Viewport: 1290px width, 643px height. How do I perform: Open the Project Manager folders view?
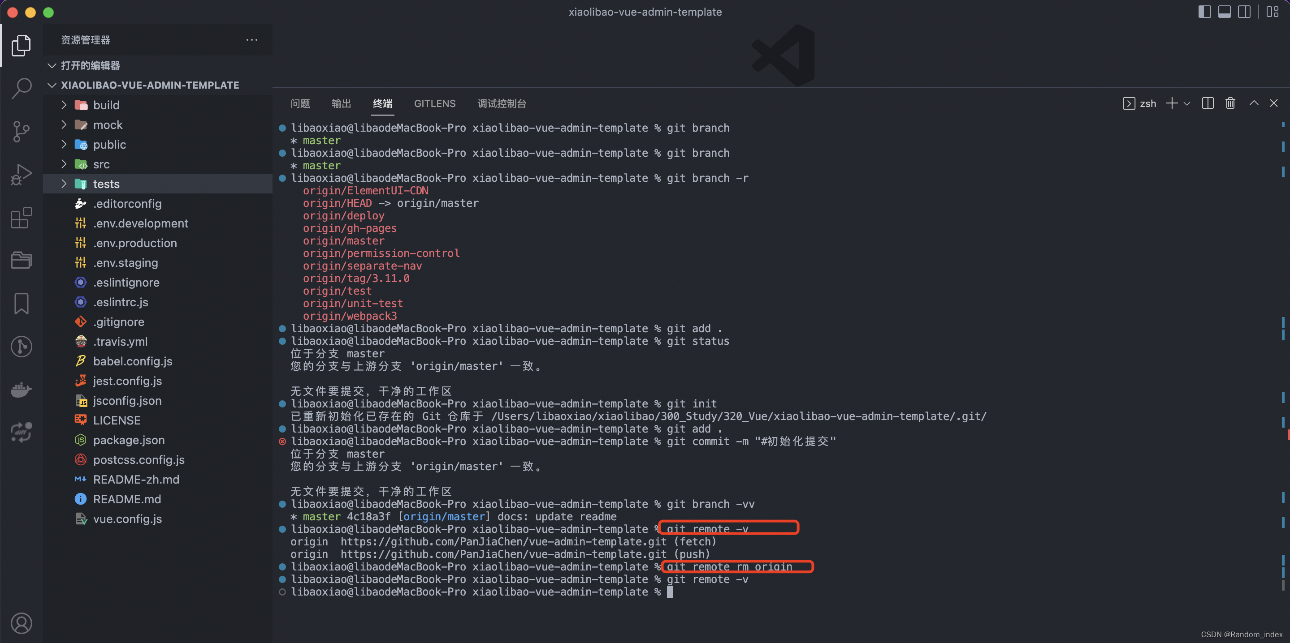tap(21, 260)
